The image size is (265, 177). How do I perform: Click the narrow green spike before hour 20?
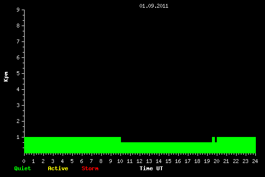click(x=213, y=139)
